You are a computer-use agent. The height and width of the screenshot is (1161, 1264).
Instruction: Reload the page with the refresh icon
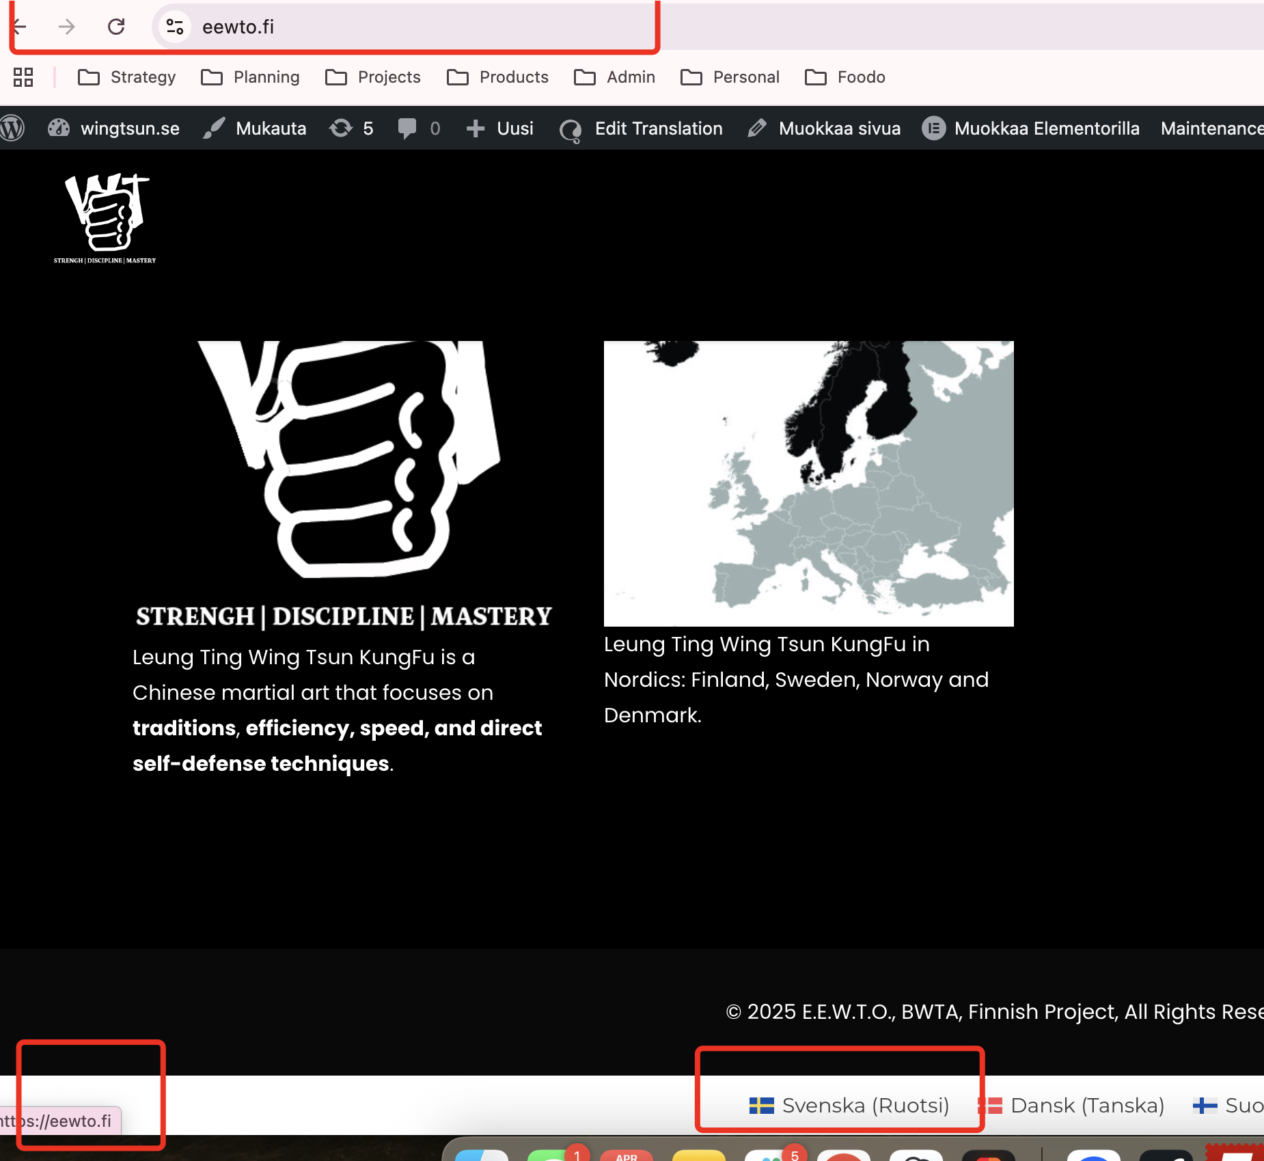(x=116, y=27)
